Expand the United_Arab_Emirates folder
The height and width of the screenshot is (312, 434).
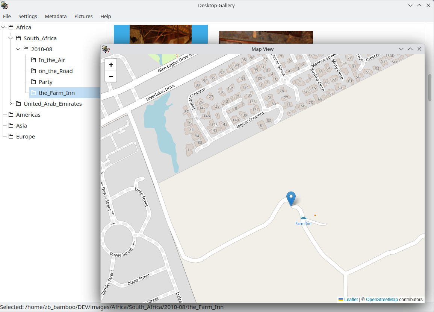pos(11,103)
